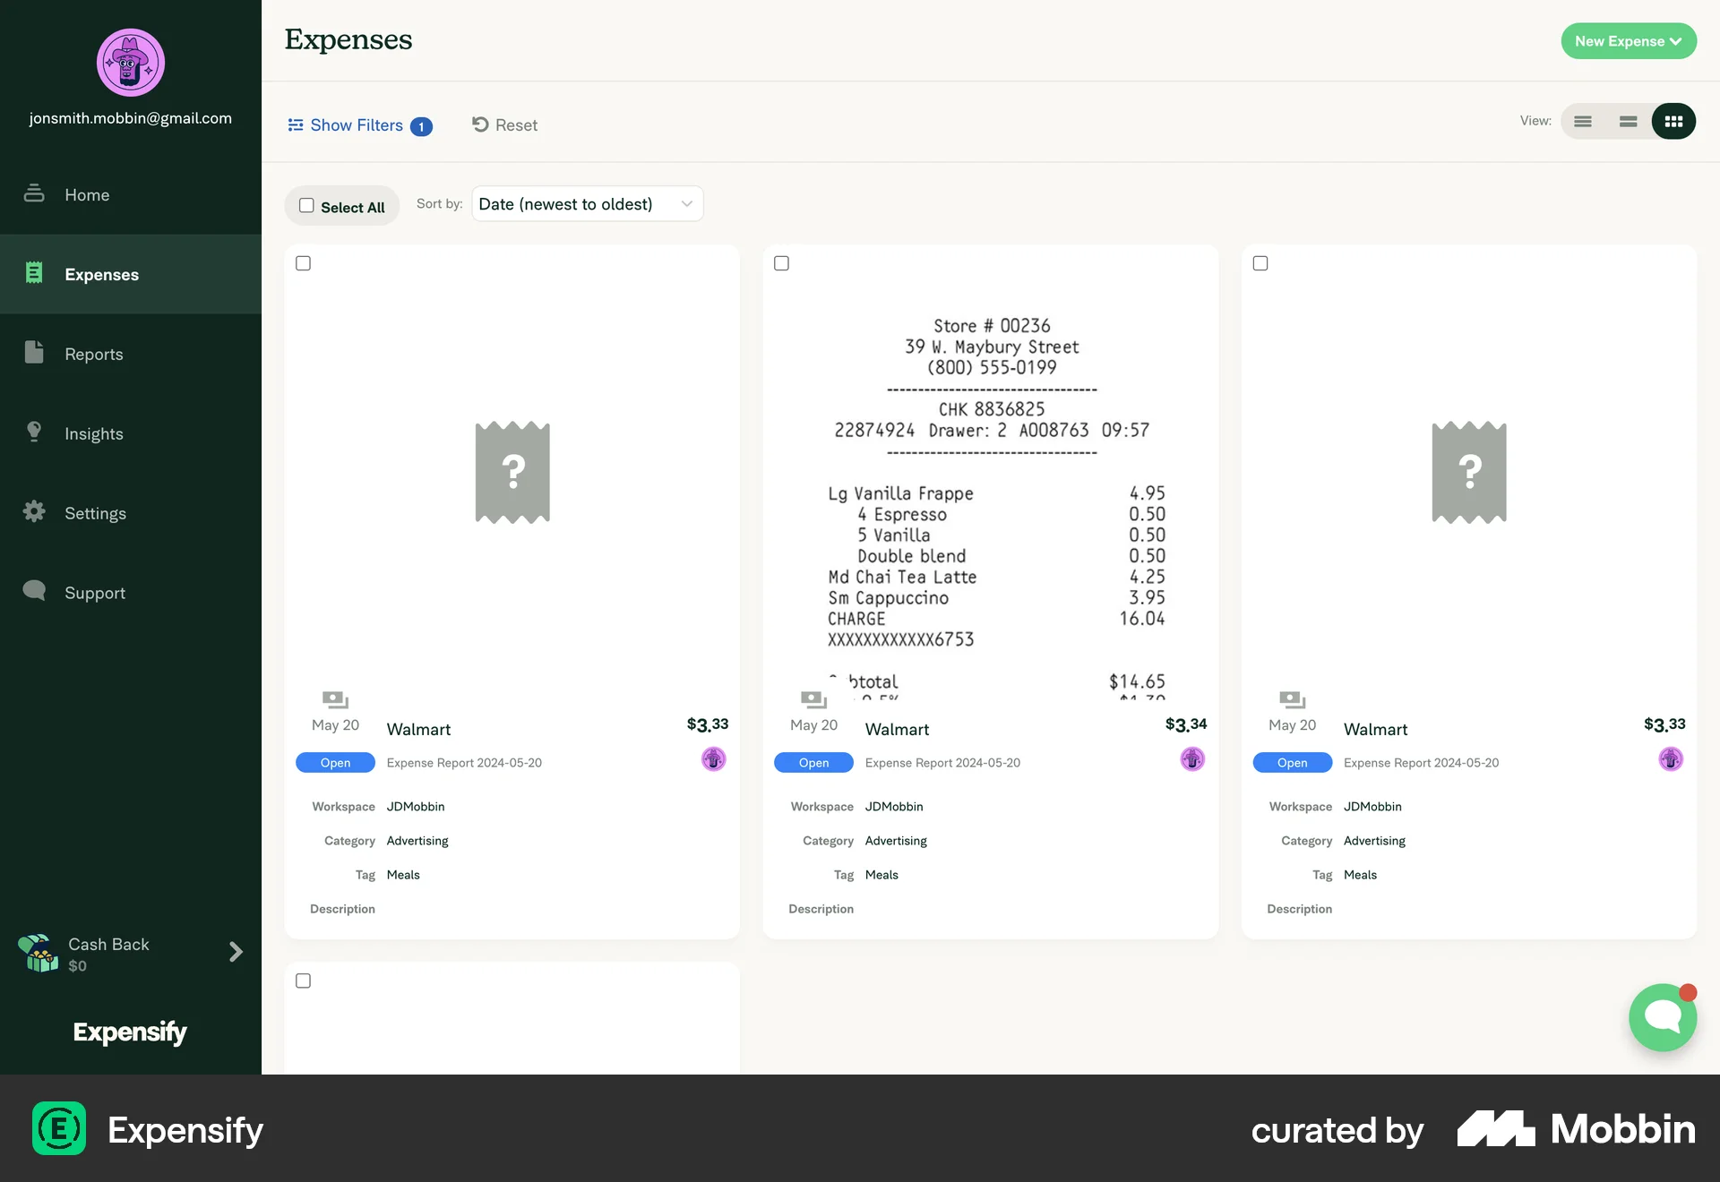
Task: Click the camera icon on the first expense card
Action: click(334, 699)
